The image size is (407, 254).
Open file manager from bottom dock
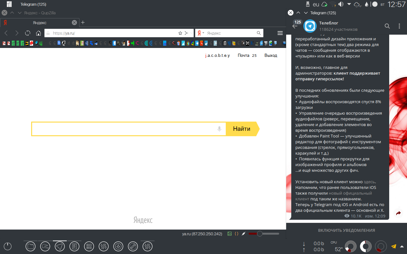point(30,246)
